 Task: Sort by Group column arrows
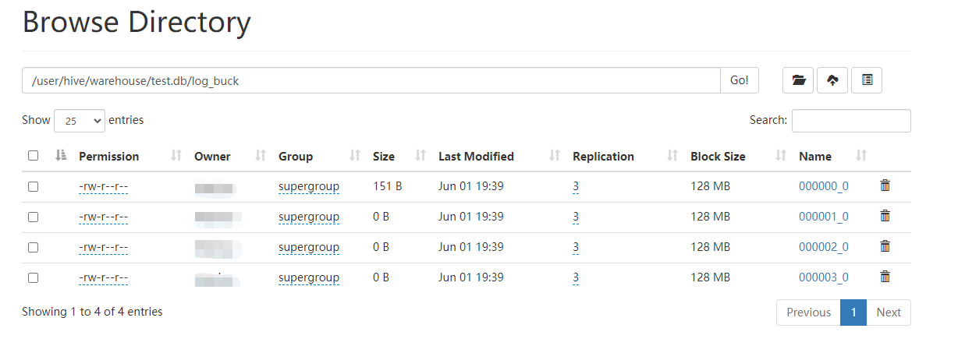click(355, 156)
